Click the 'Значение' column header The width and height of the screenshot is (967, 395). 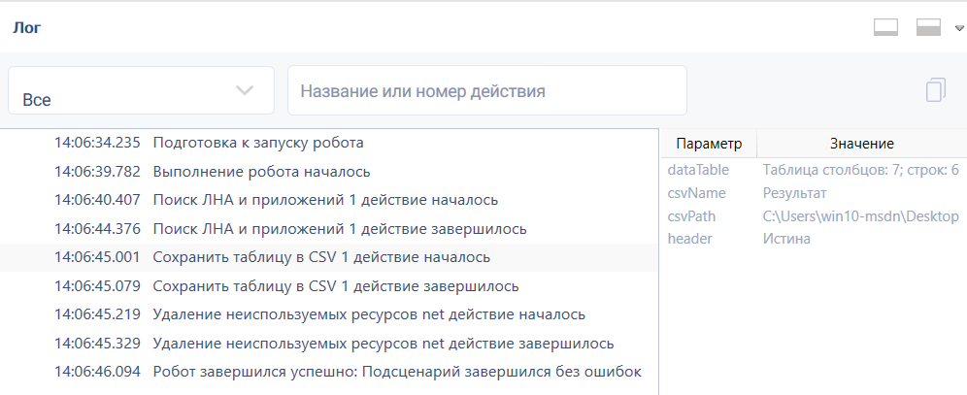click(x=861, y=144)
